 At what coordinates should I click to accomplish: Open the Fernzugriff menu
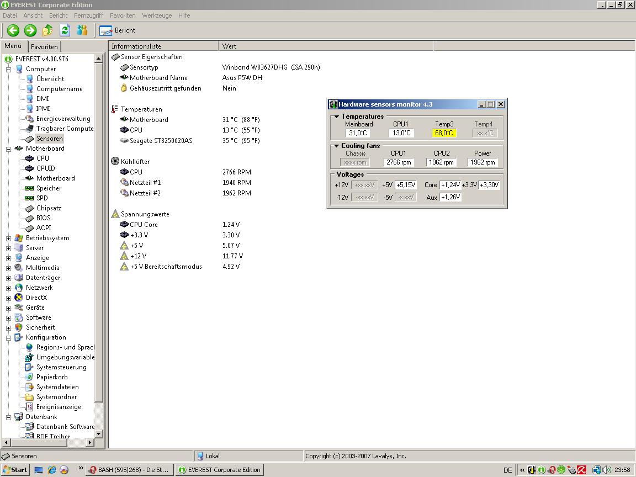tap(88, 15)
